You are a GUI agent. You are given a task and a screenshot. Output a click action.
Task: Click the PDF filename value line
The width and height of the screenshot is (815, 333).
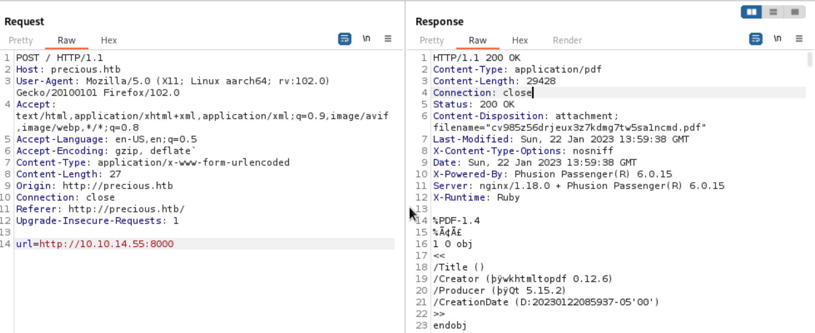coord(569,128)
